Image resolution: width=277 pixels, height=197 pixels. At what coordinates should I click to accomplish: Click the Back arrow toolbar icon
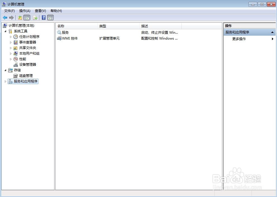(5, 18)
